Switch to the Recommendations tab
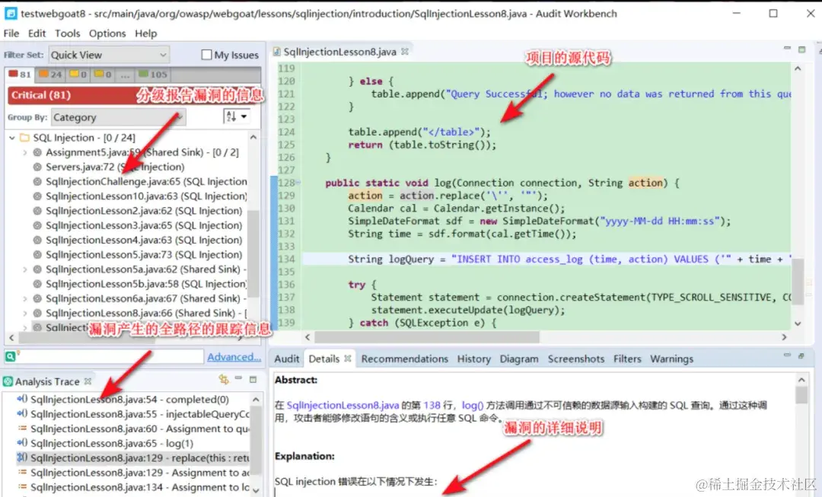This screenshot has width=822, height=497. [405, 359]
